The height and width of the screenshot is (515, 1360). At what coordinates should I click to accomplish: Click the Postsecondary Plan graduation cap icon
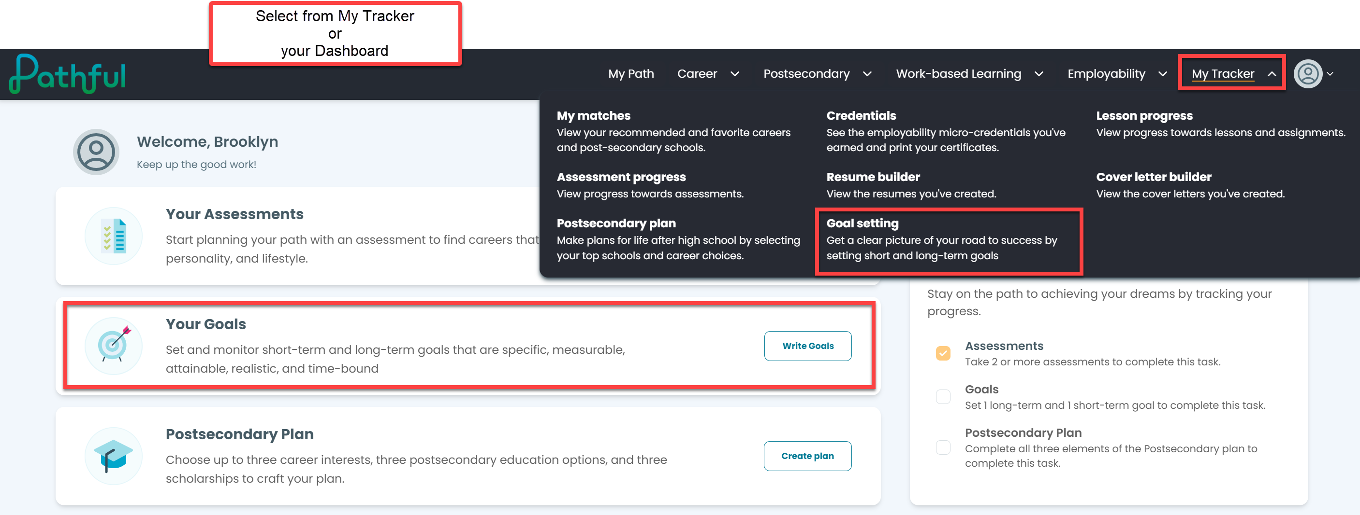114,456
